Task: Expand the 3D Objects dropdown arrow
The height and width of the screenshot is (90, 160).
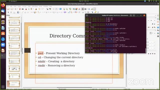Action: pos(67,12)
